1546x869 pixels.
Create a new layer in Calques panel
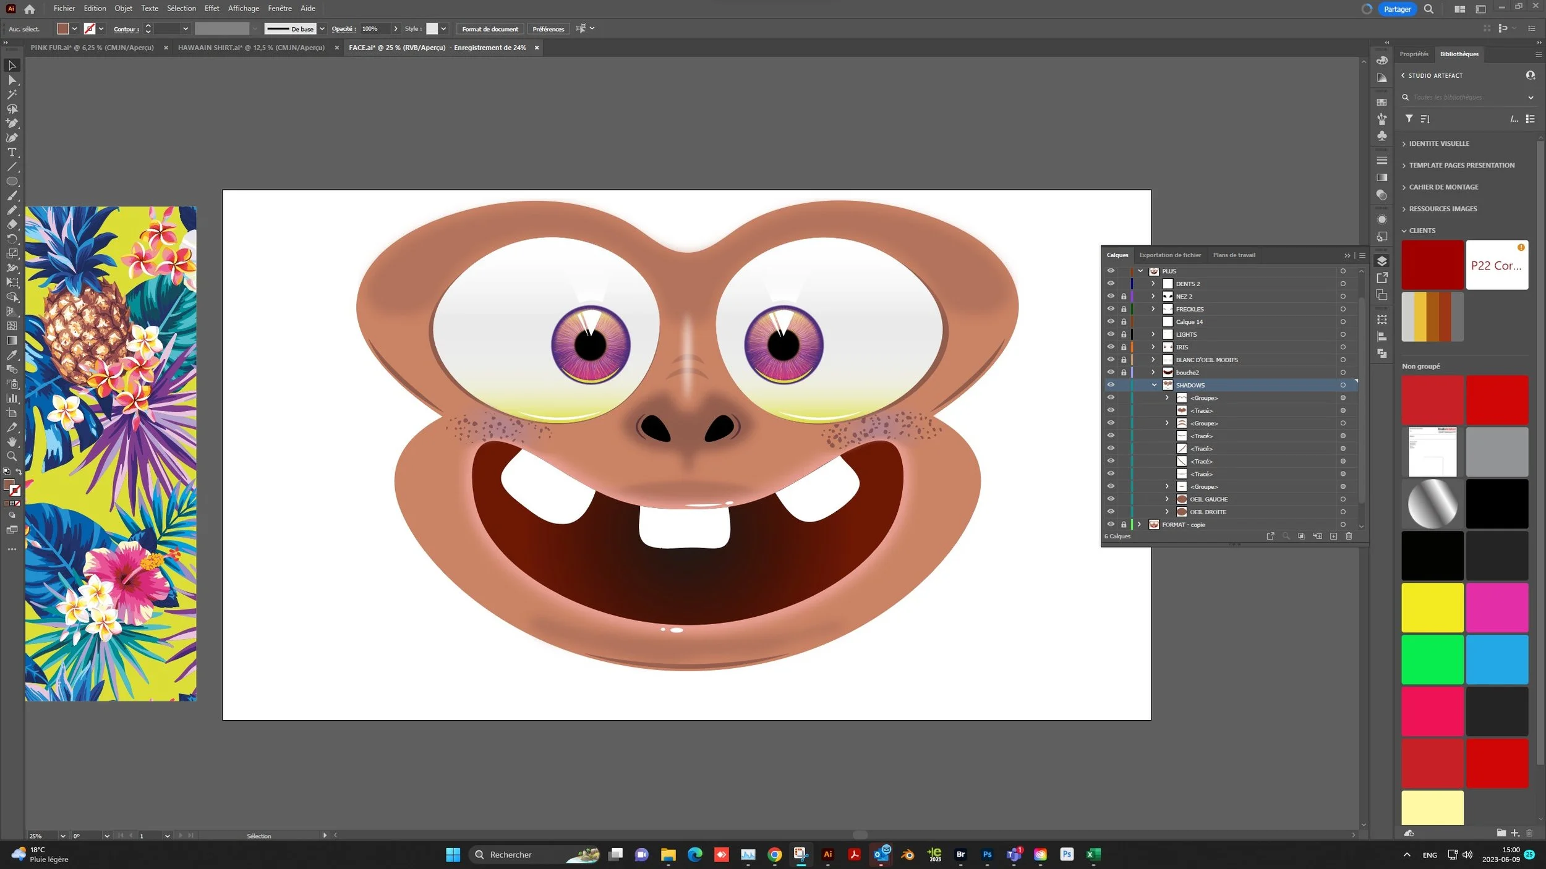pyautogui.click(x=1333, y=536)
